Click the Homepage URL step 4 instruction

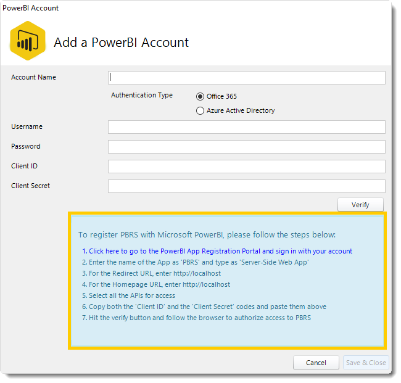(156, 284)
